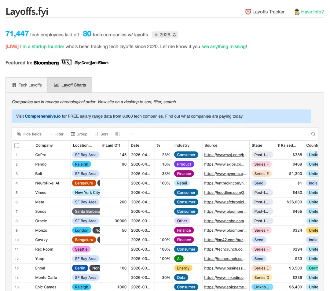Screen dimensions: 330x291
Task: Click Pendo's Raleigh location tag
Action: click(x=82, y=164)
